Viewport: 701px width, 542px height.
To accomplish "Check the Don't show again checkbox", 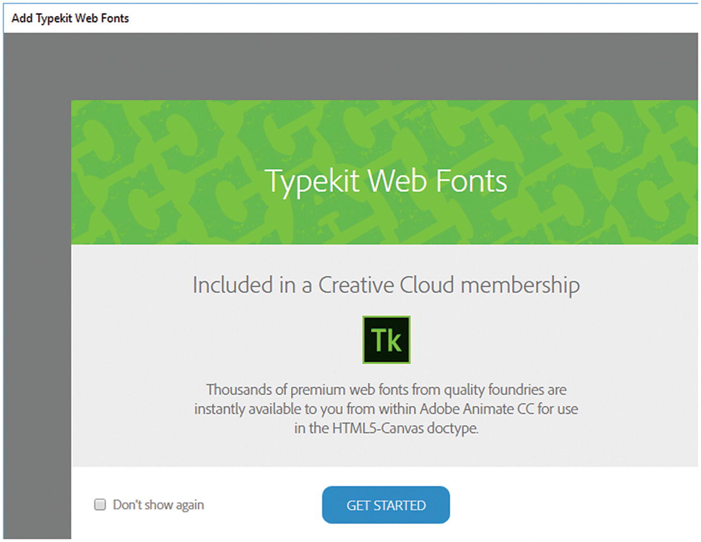I will (x=100, y=504).
